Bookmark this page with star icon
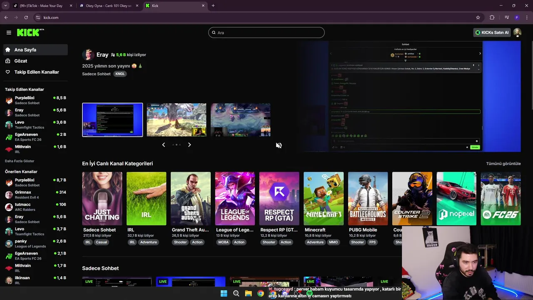 tap(478, 17)
